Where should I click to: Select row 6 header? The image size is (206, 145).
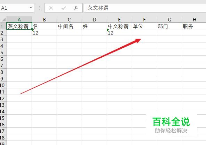[x=3, y=59]
